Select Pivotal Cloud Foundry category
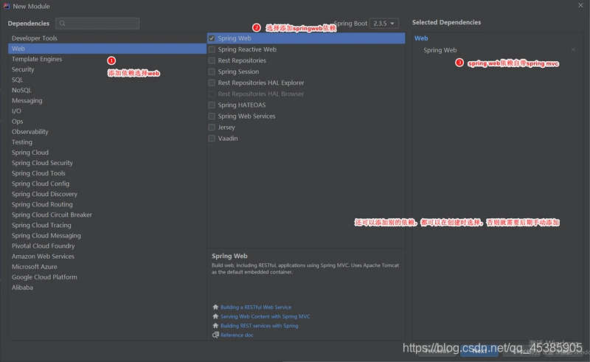This screenshot has width=590, height=362. (x=107, y=246)
